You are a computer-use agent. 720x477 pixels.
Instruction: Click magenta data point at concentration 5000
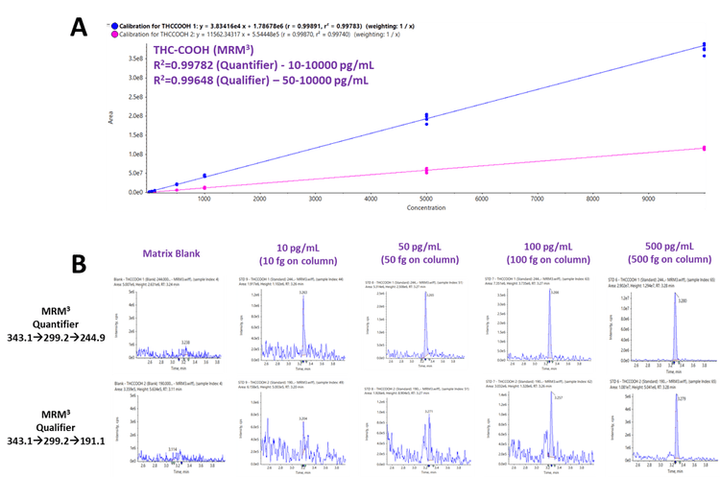point(427,170)
